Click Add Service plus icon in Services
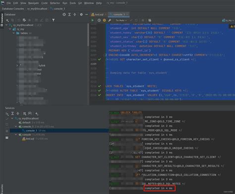This screenshot has height=194, width=235. 37,114
